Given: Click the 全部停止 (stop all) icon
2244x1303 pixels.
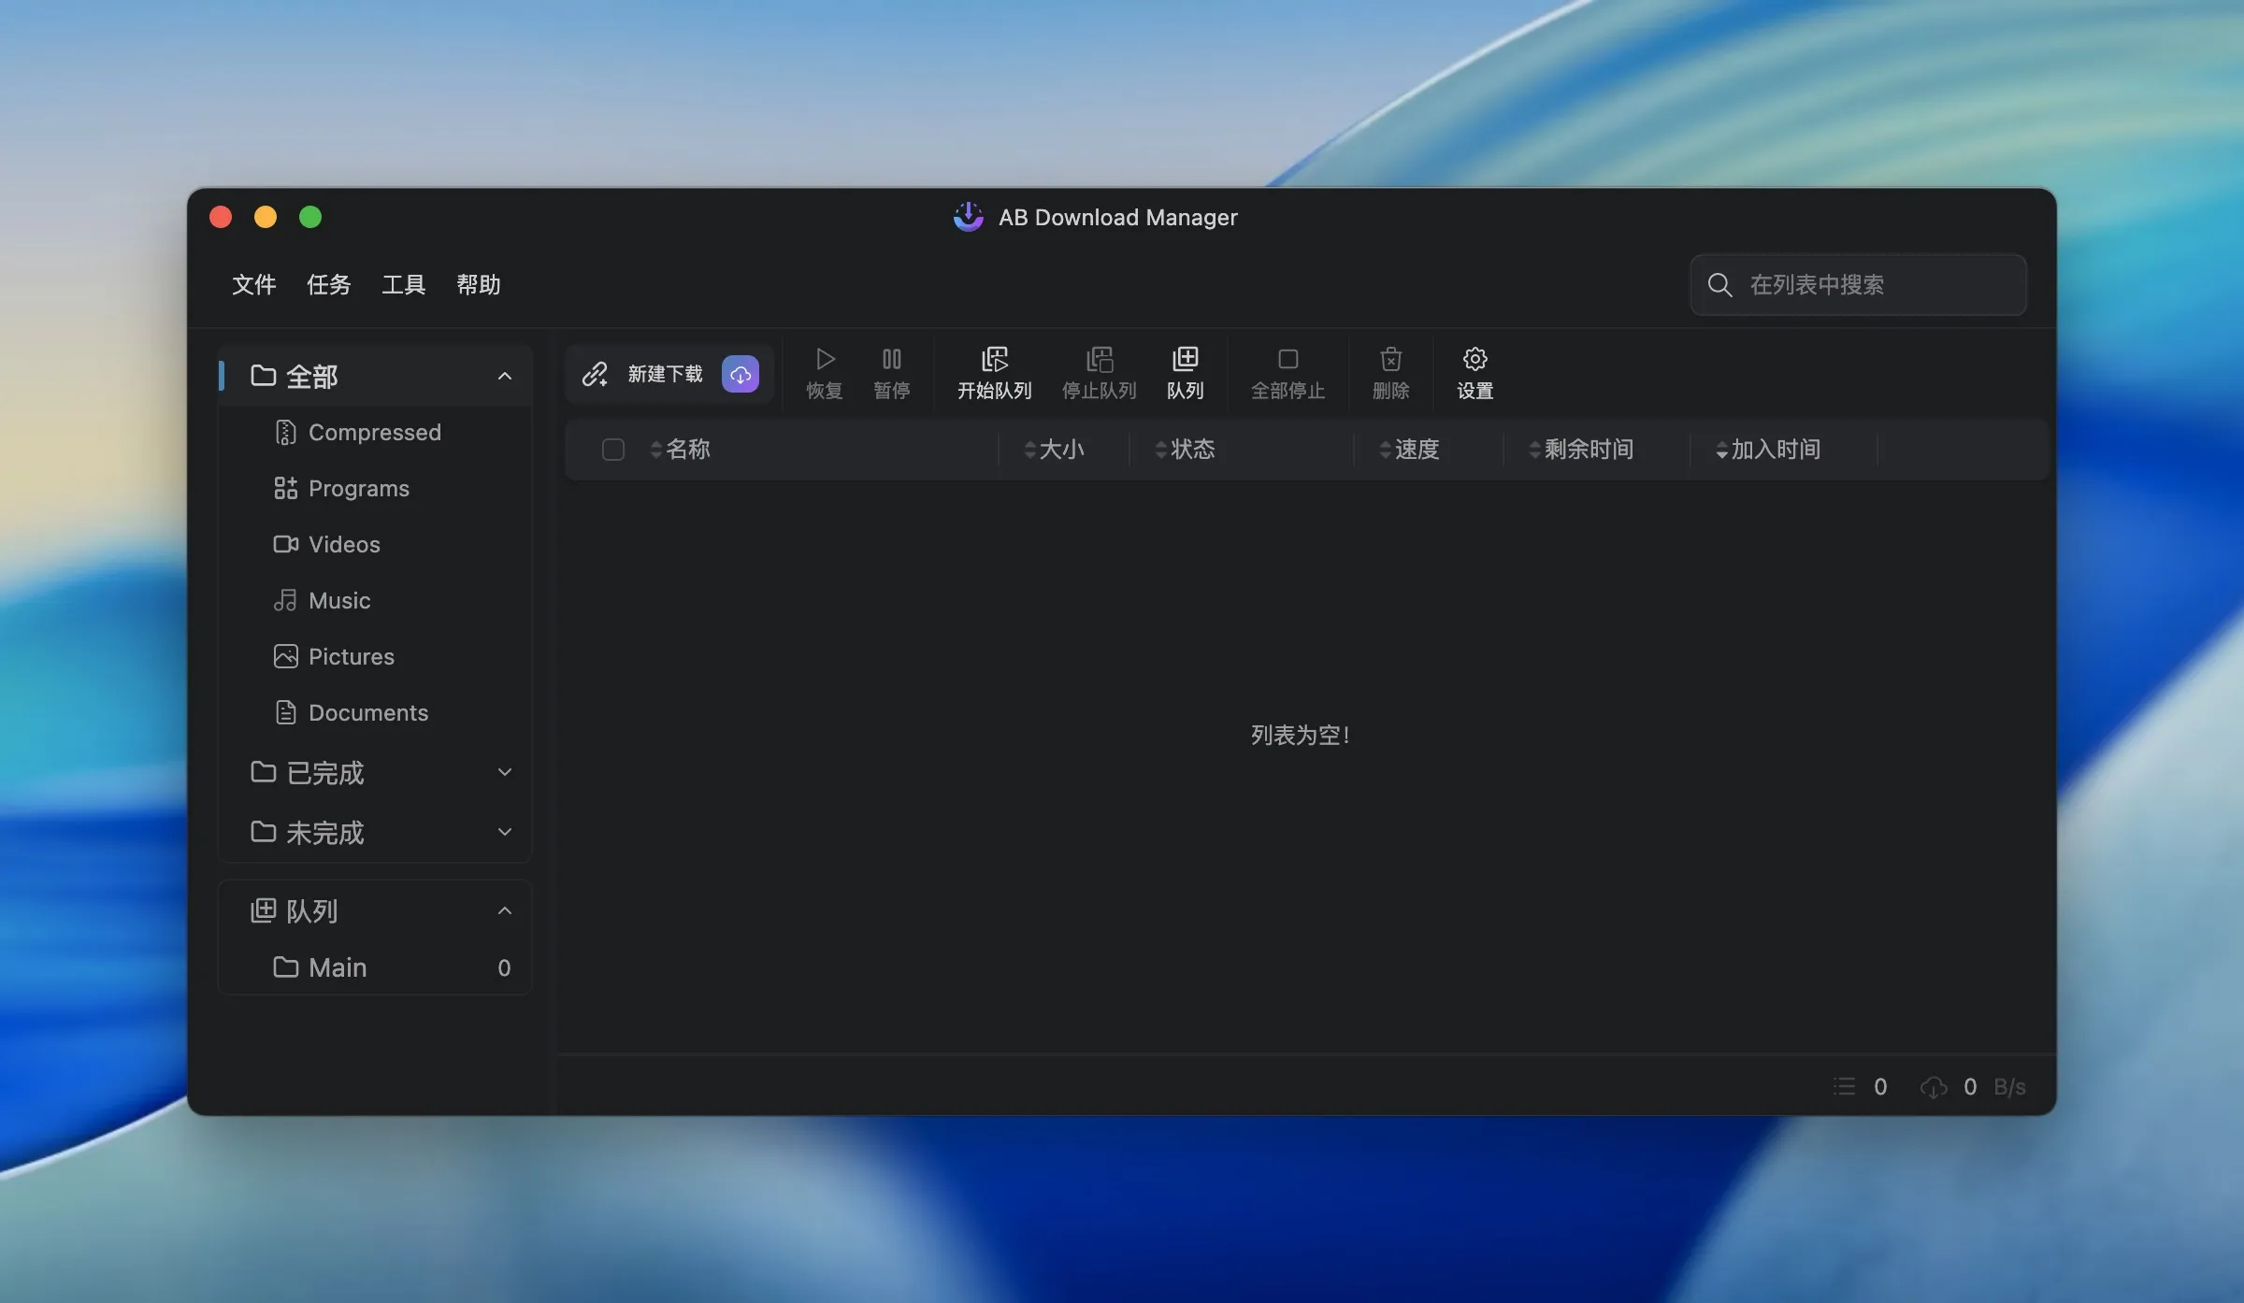Looking at the screenshot, I should tap(1287, 372).
